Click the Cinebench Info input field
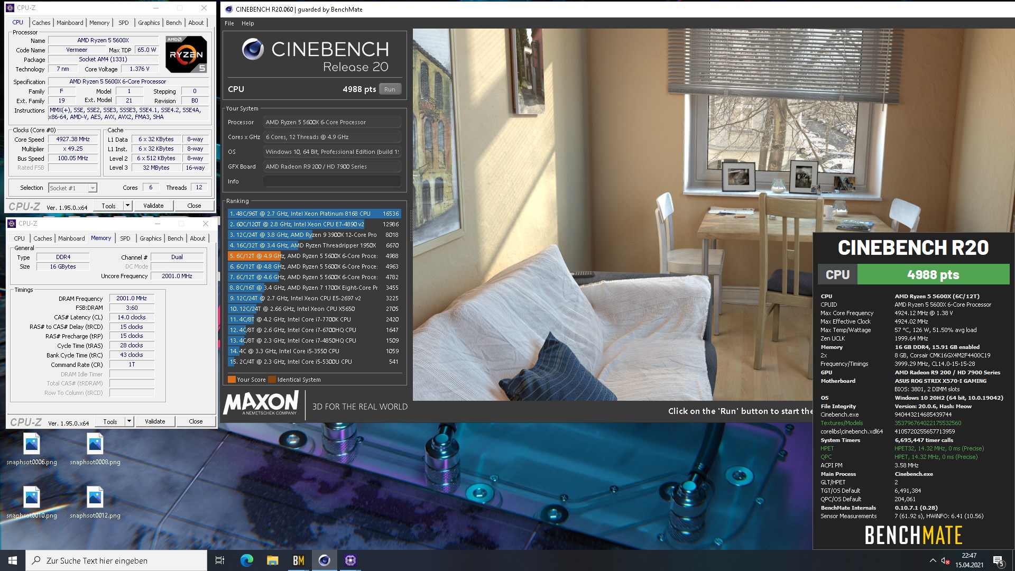 click(x=332, y=181)
